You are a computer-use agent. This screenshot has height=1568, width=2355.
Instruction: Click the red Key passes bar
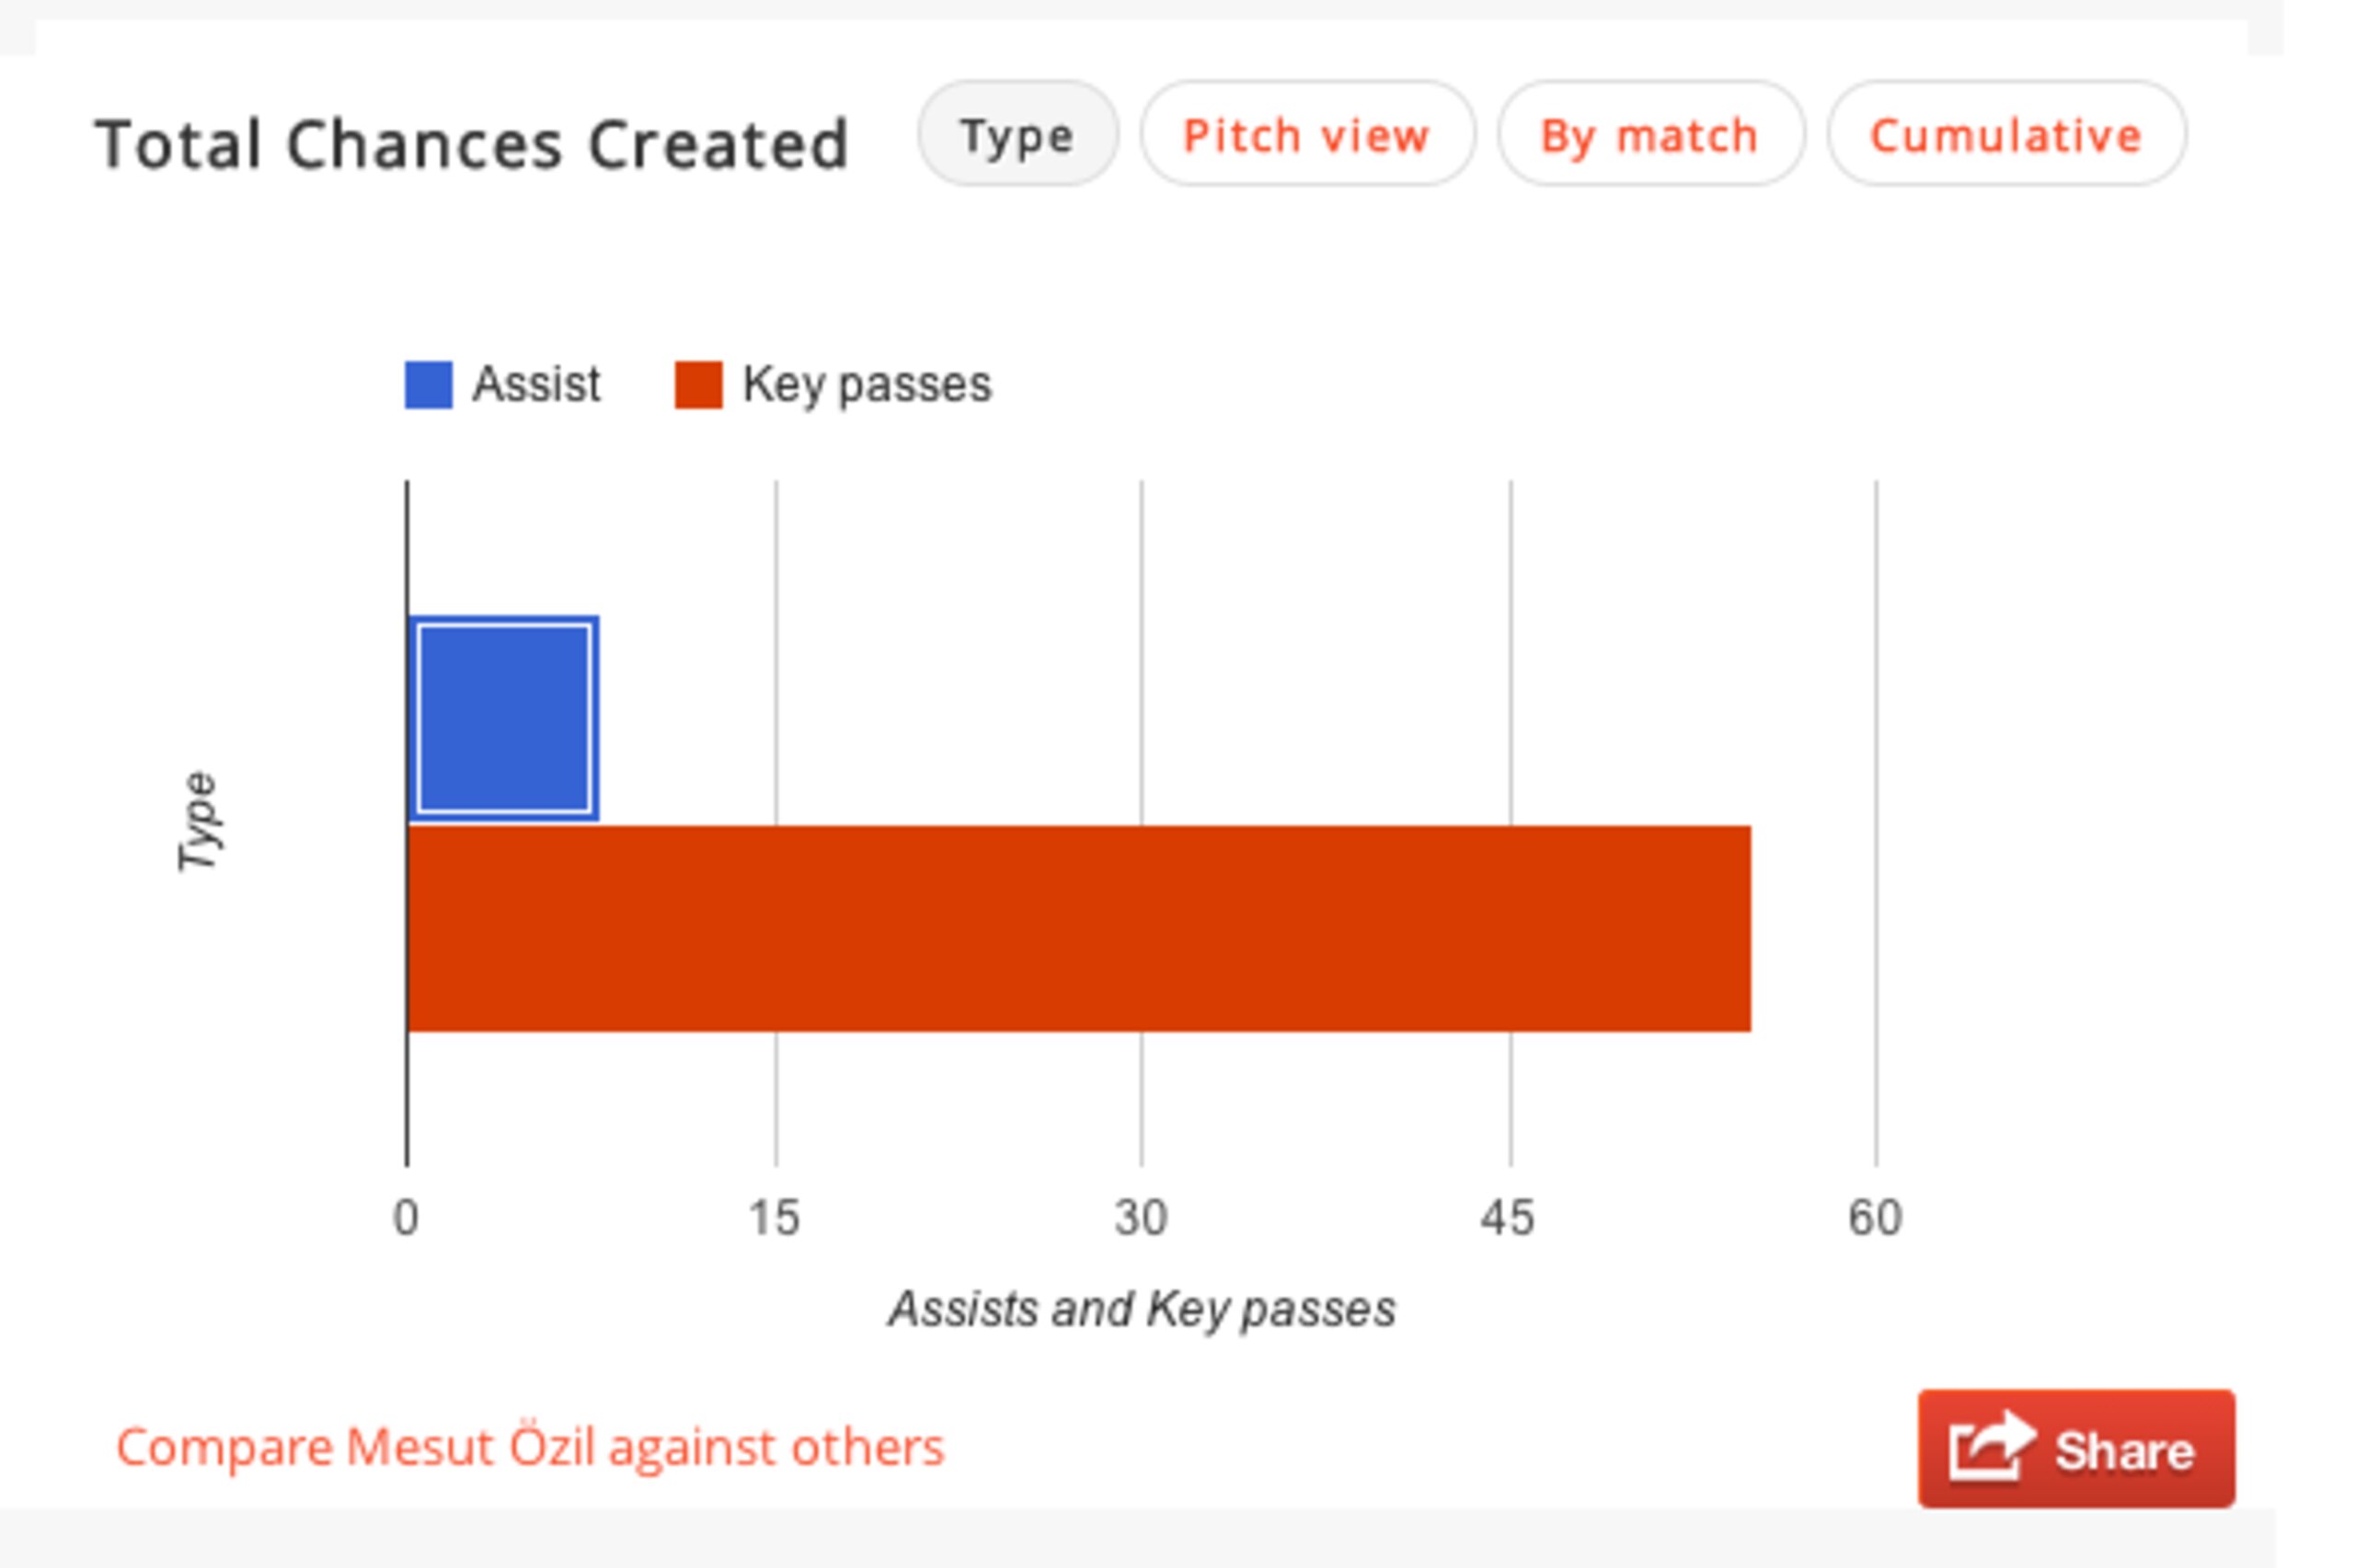(x=1080, y=928)
